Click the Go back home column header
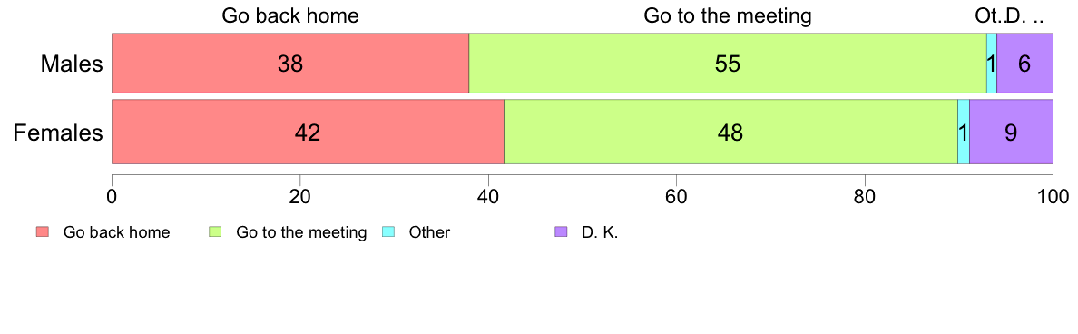This screenshot has width=1078, height=334. (290, 15)
